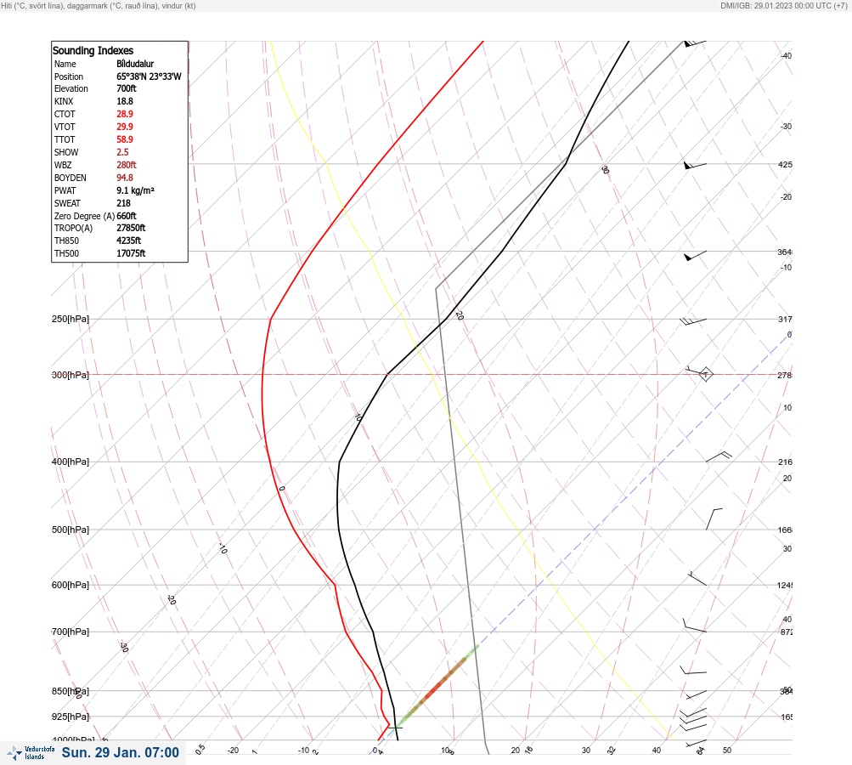852x765 pixels.
Task: Click the TH500 value 17075ft
Action: point(131,253)
